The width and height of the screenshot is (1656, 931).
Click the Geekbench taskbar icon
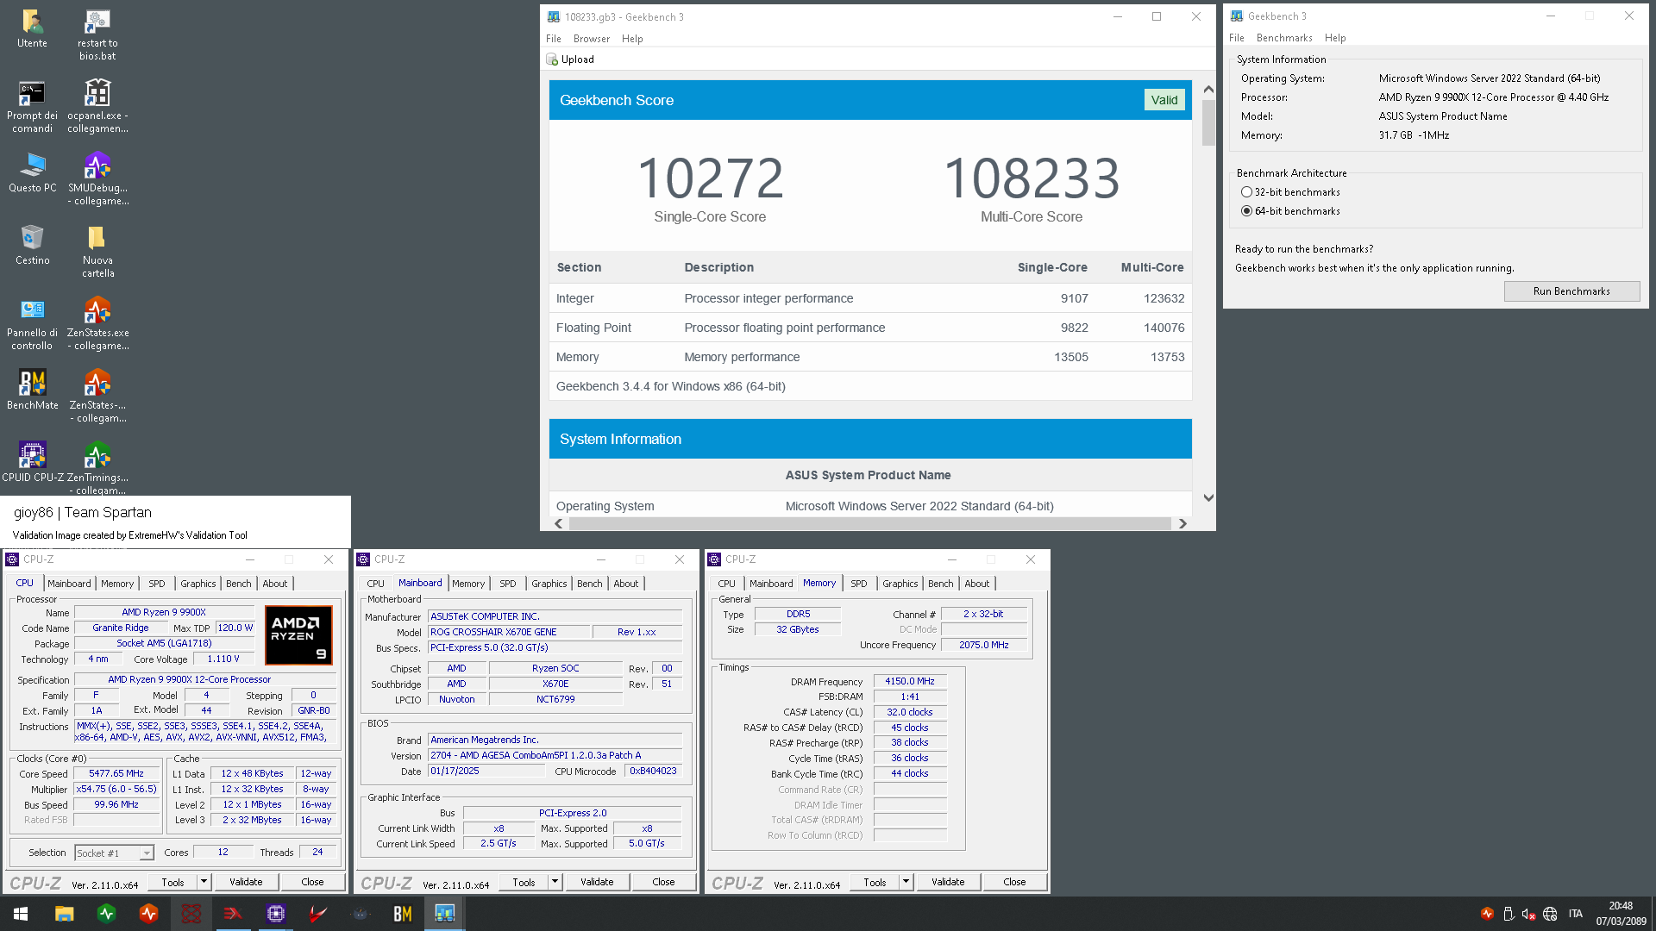click(444, 914)
